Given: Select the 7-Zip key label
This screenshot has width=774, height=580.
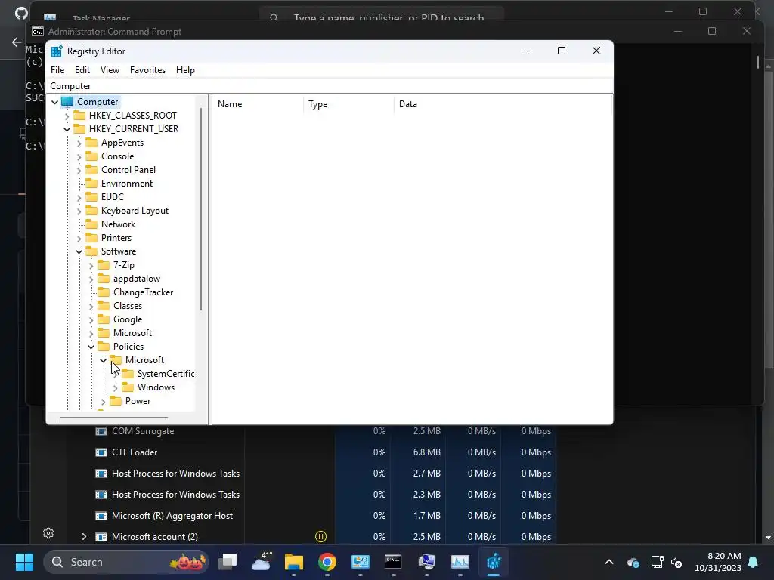Looking at the screenshot, I should point(124,265).
